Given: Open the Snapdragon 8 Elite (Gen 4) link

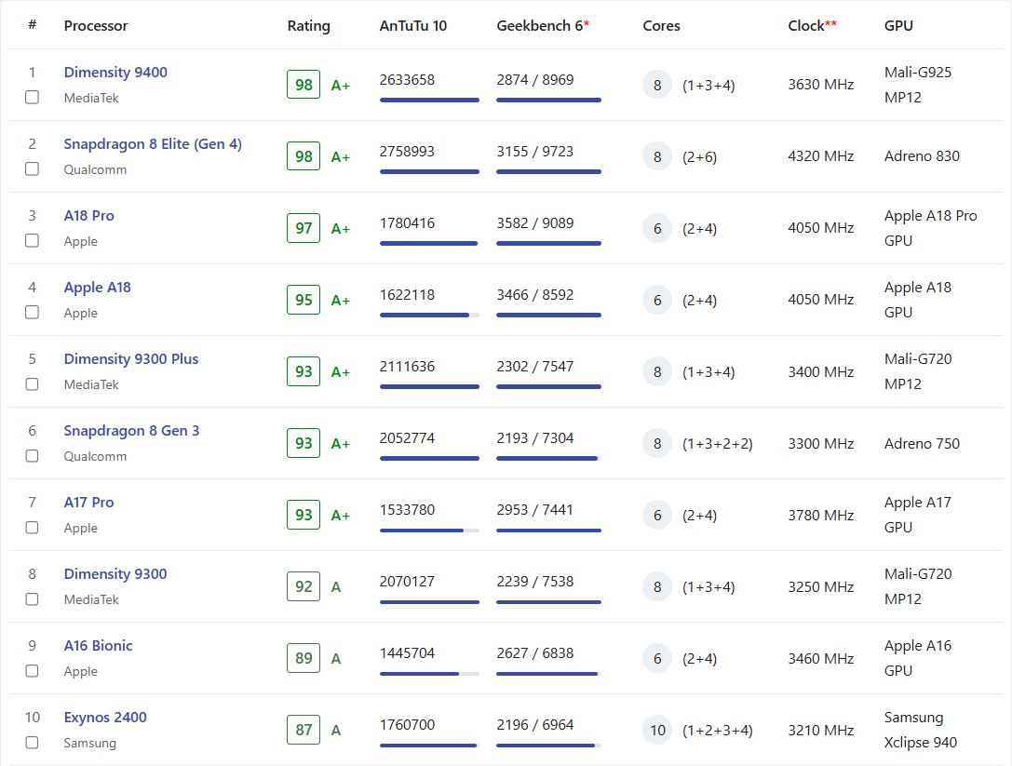Looking at the screenshot, I should 153,144.
